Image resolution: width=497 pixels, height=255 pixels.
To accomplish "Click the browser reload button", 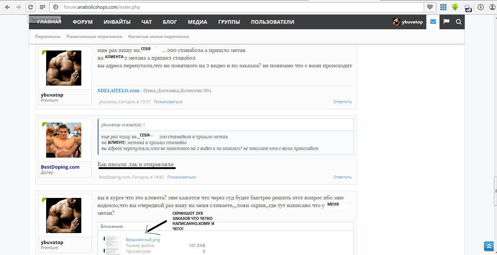I will [31, 7].
